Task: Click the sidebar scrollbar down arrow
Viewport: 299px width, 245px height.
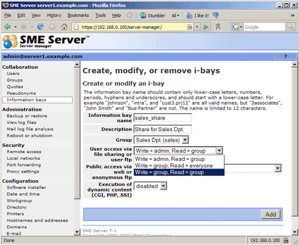Action: pyautogui.click(x=77, y=232)
